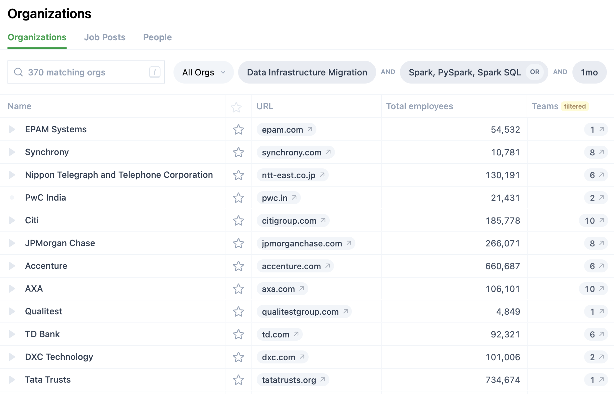
Task: Click Synchrony teams count arrow
Action: (x=601, y=152)
